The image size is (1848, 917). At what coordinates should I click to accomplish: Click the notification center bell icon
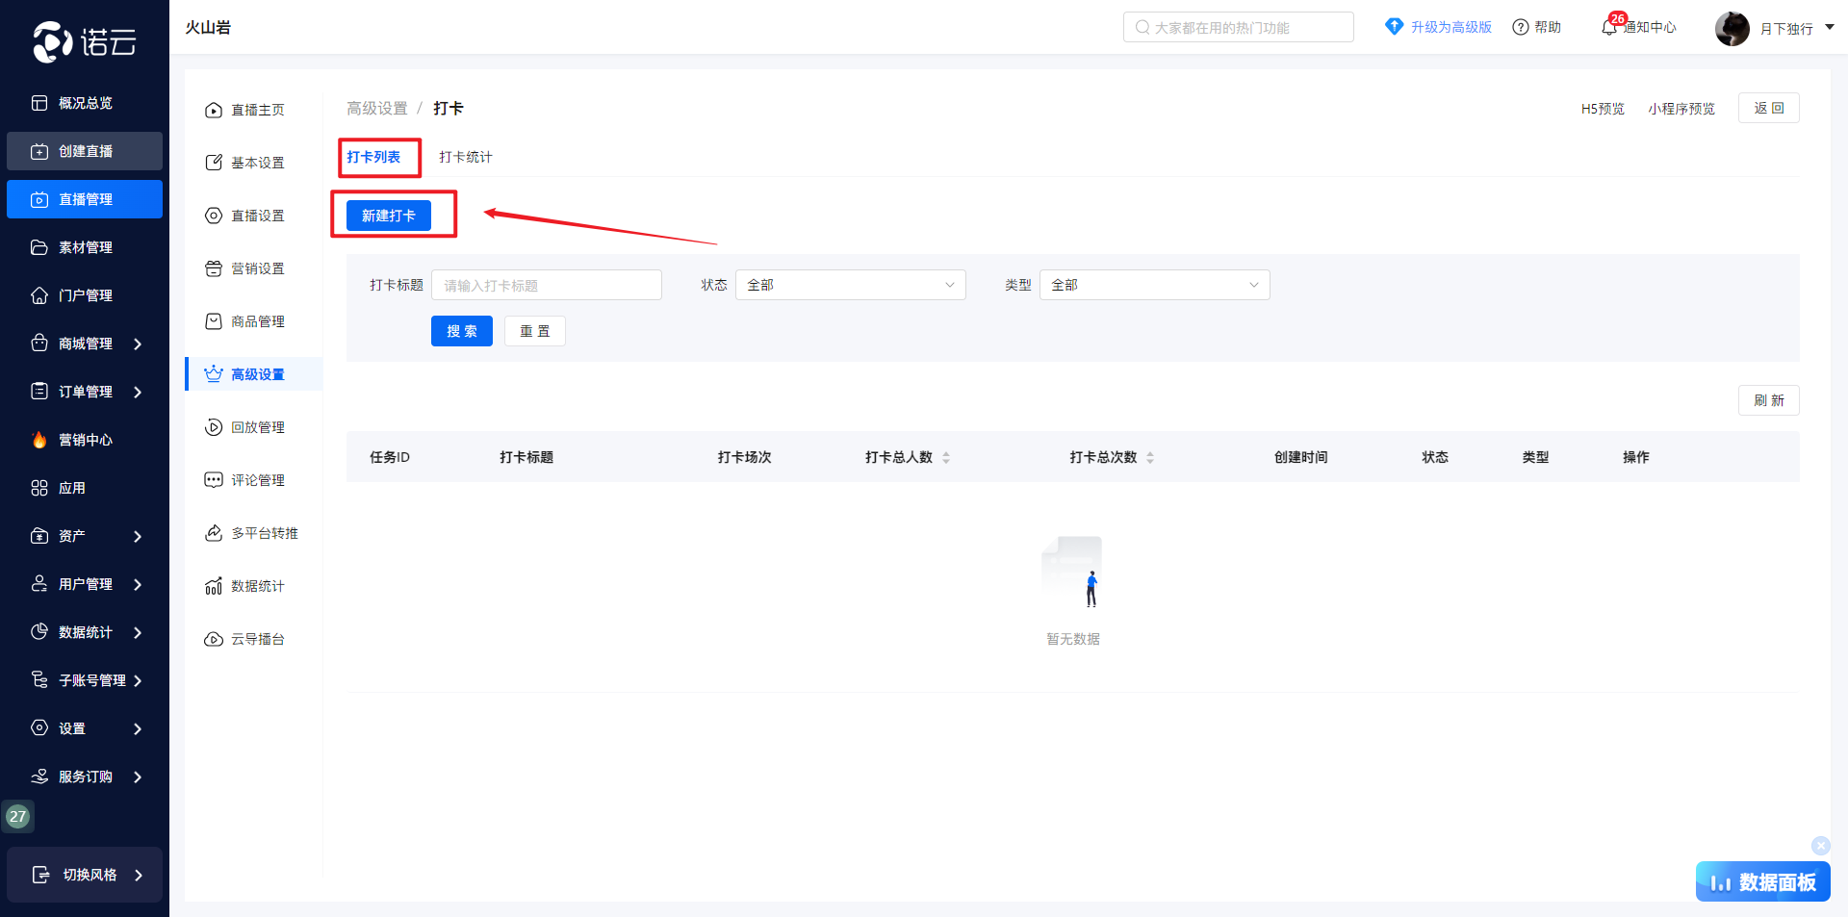click(1609, 27)
